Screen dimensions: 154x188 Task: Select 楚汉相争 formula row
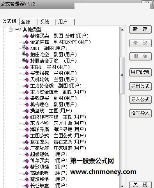tap(49, 179)
